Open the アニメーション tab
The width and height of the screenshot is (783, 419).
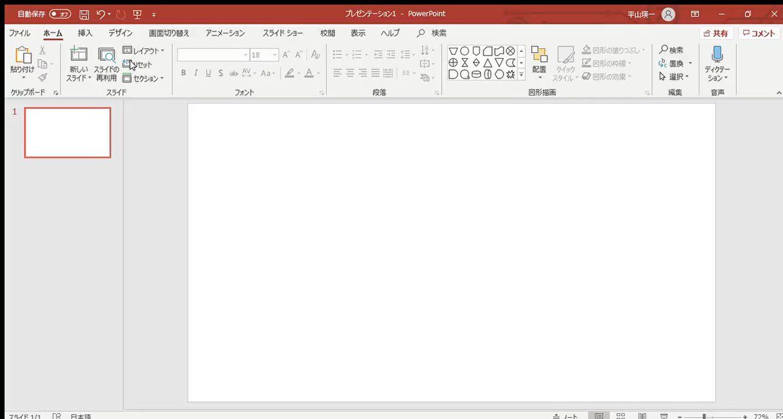click(x=225, y=33)
